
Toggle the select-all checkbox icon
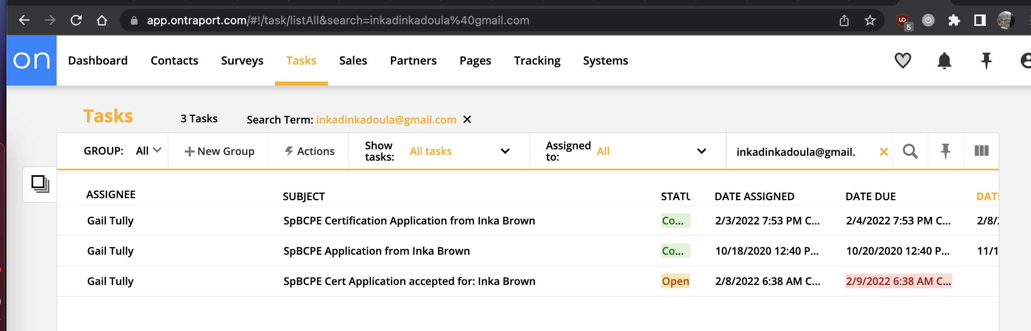click(x=40, y=184)
